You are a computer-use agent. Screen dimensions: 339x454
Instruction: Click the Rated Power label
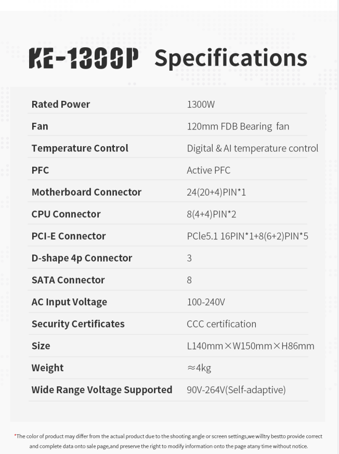(x=61, y=104)
